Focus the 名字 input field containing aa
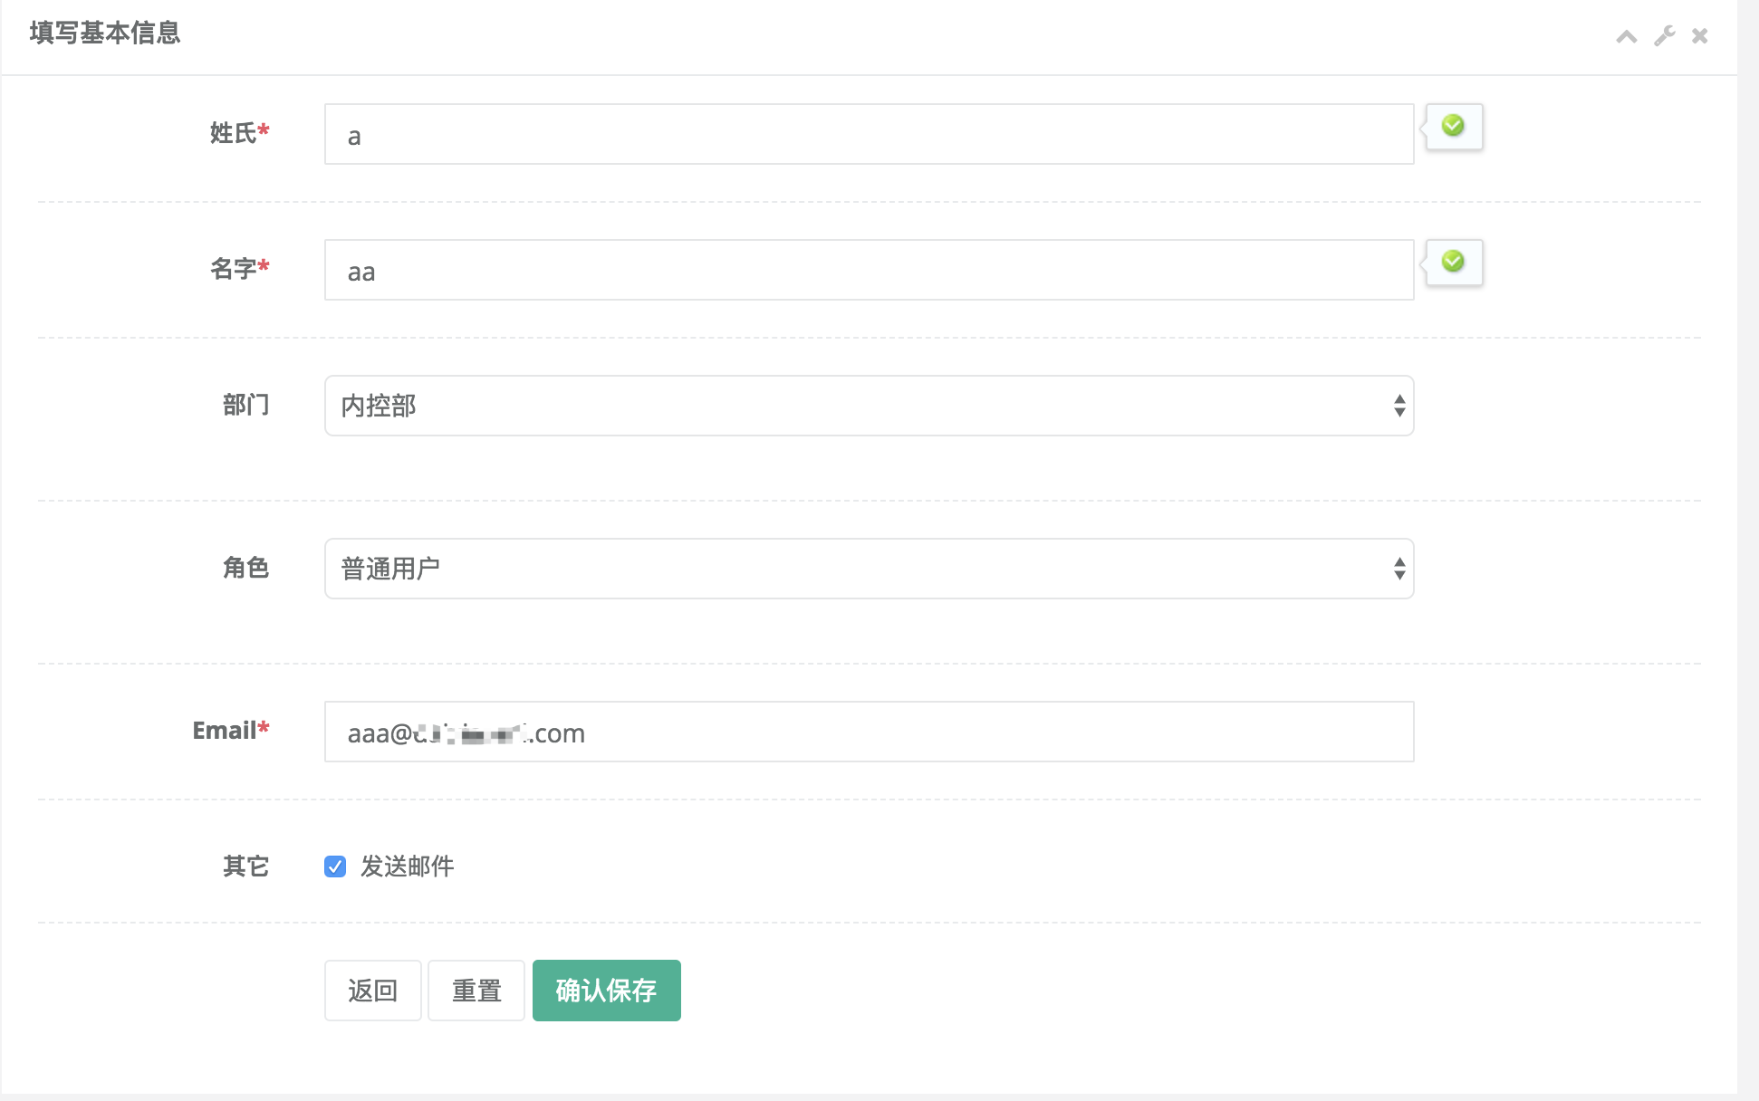The height and width of the screenshot is (1101, 1759). click(870, 270)
